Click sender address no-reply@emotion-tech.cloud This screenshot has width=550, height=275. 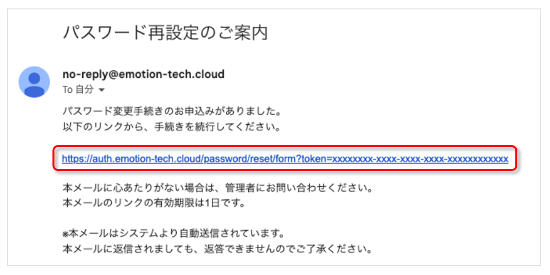[144, 74]
